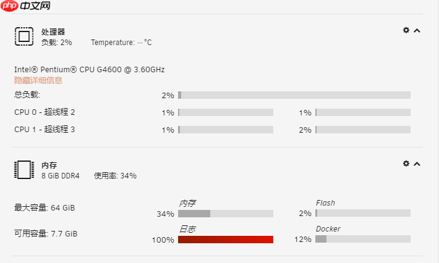Viewport: 439px width, 263px height.
Task: Click the php中文网 logo
Action: 26,6
